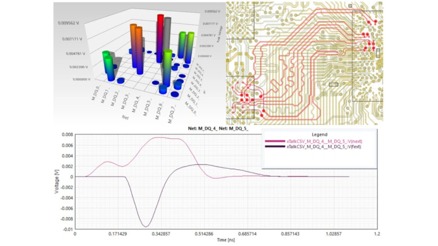
Task: Click the small grey square atop PCB layout
Action: [x=350, y=6]
